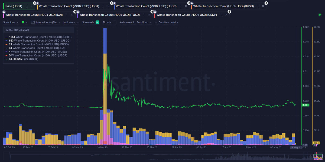Remove the Whale Transaction Count (USDT) metric
Screen dimensions: 325x162
pos(109,6)
